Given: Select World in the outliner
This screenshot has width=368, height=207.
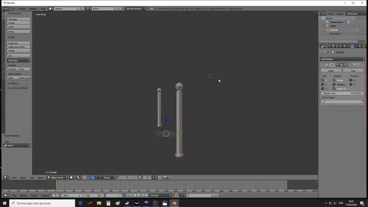Looking at the screenshot, I should (333, 26).
